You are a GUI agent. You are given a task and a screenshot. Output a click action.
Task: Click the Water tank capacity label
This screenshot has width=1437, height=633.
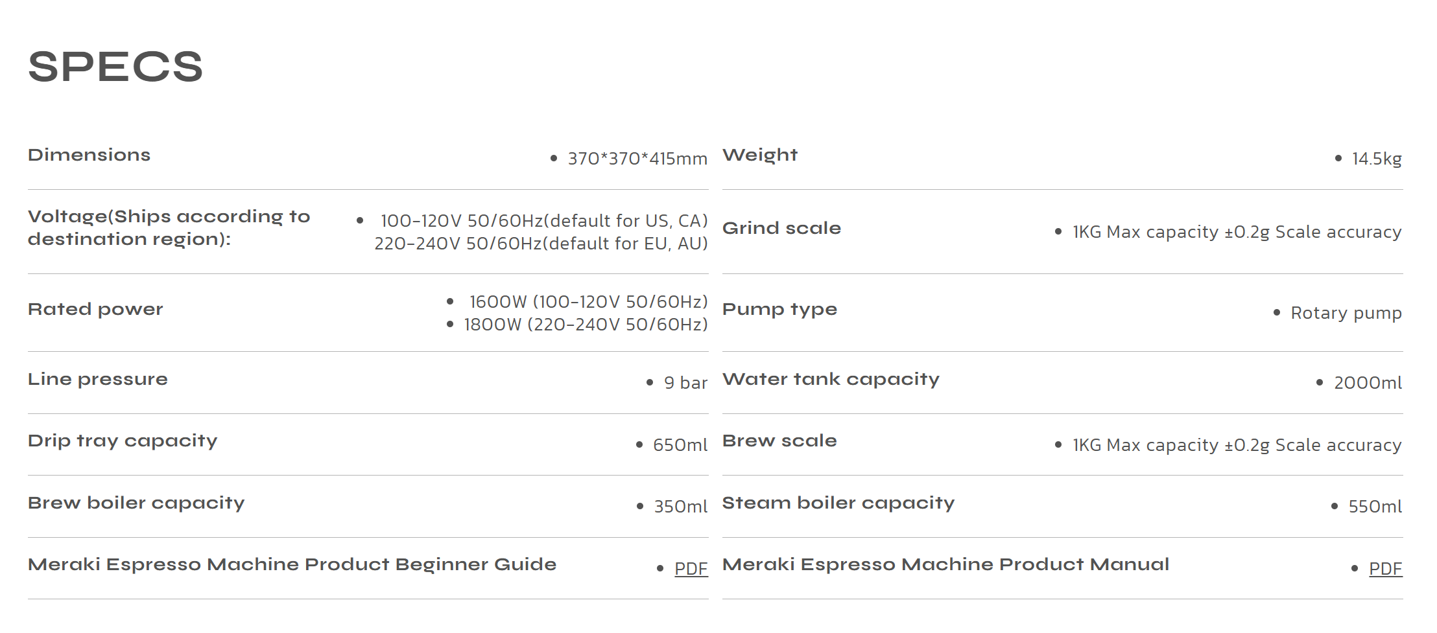click(x=831, y=379)
